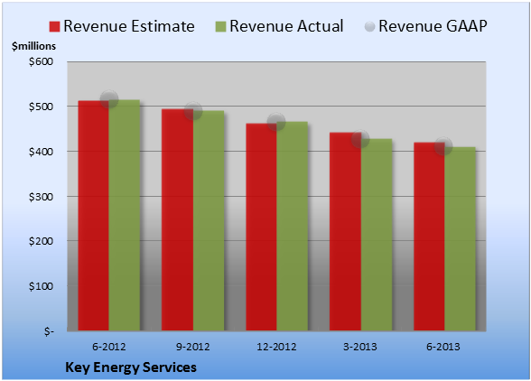Select the red estimate bar for 6-2013
Viewport: 531px width, 381px height.
(429, 237)
